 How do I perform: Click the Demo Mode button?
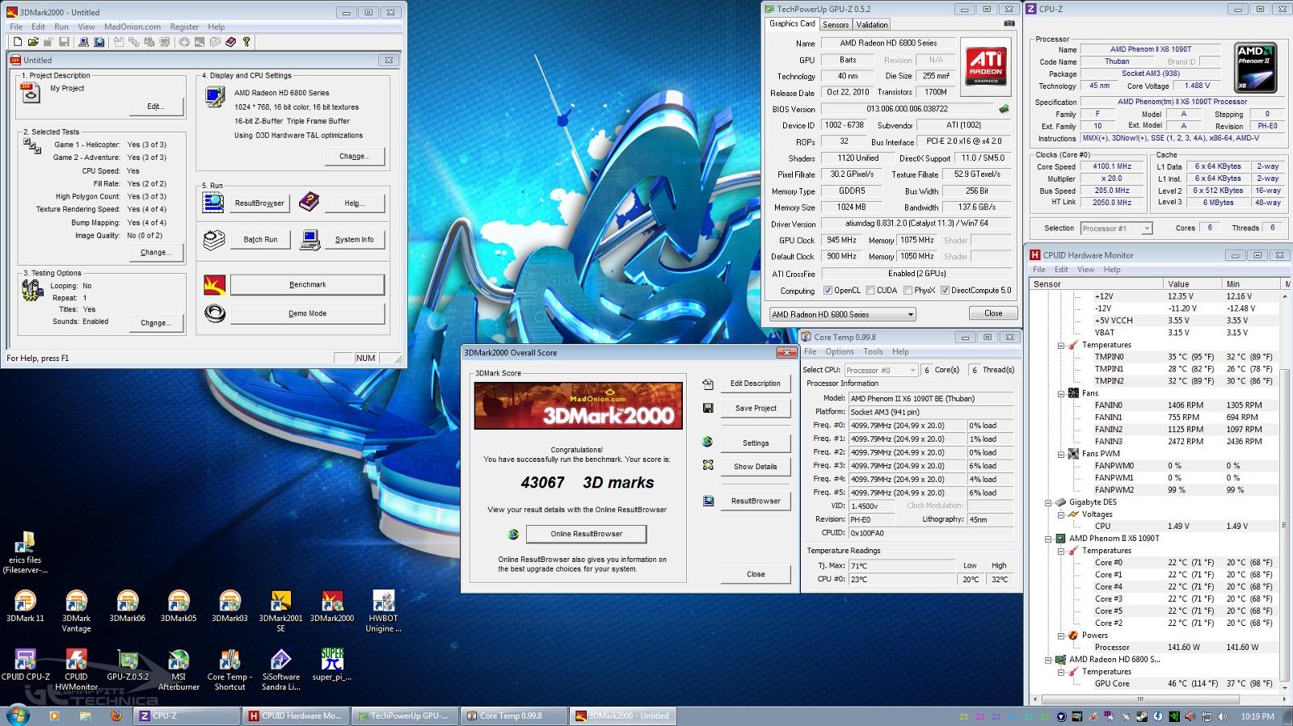[307, 313]
